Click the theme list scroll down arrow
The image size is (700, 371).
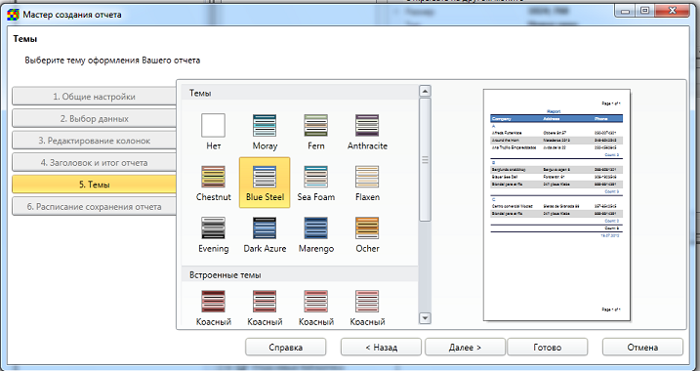(x=425, y=318)
